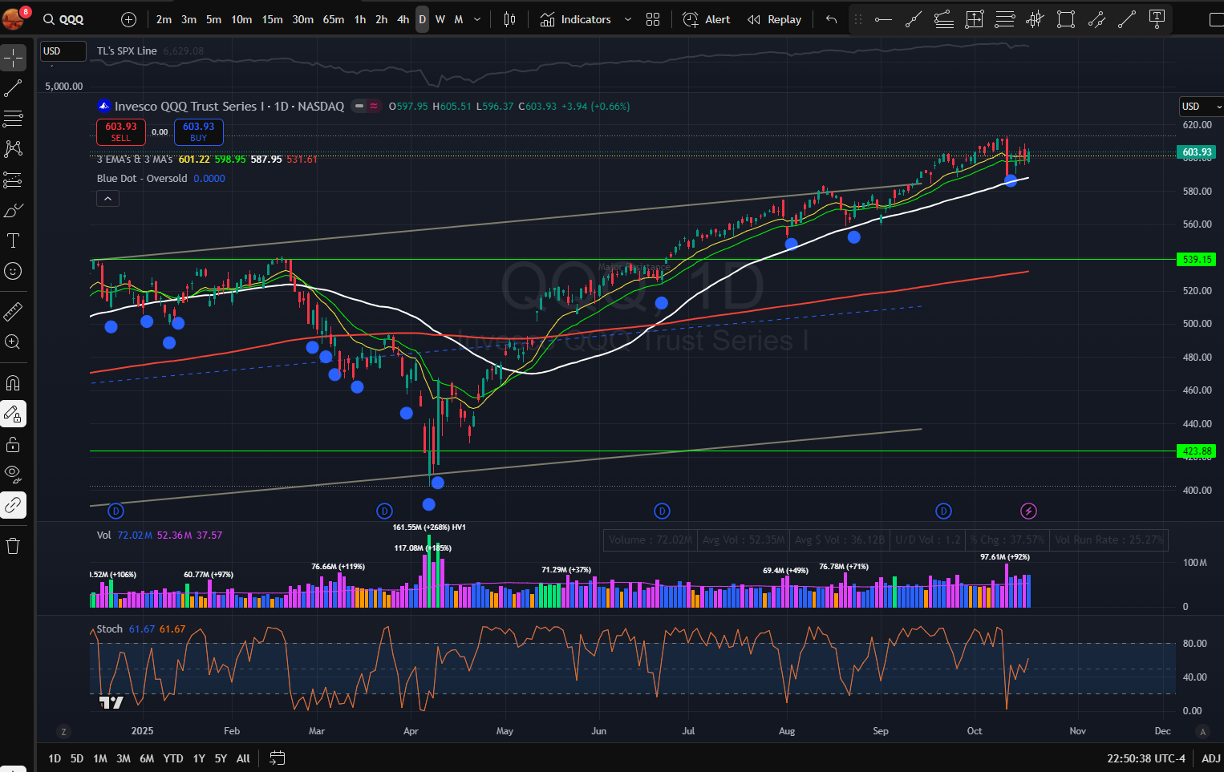Click the user profile avatar
Screen dimensions: 1224x772
[x=14, y=18]
